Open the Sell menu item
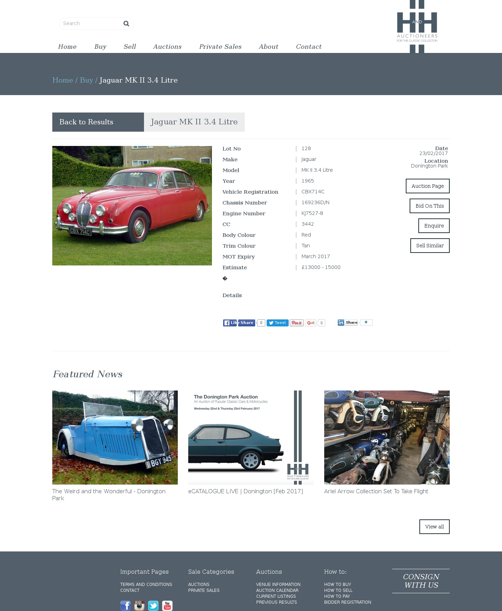Screen dimensions: 502x611 pos(130,47)
